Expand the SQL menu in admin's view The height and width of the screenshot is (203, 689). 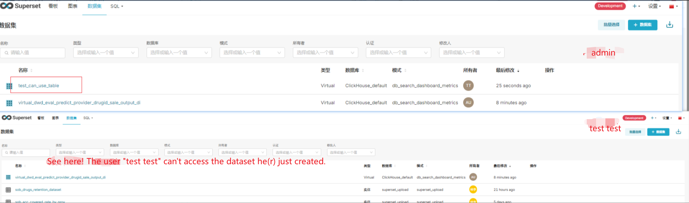coord(117,6)
